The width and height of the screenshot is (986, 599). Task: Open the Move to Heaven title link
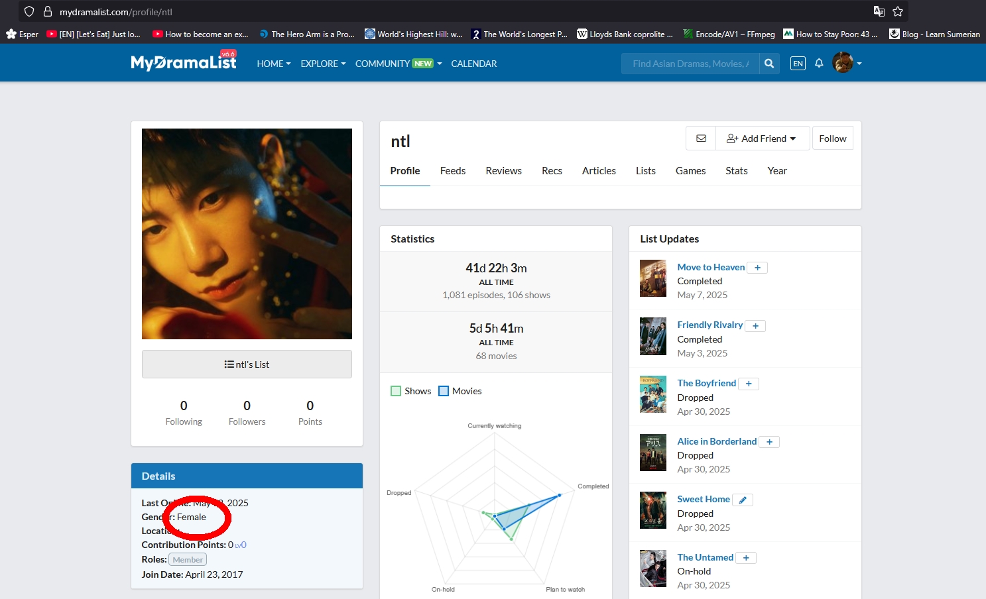pos(711,267)
